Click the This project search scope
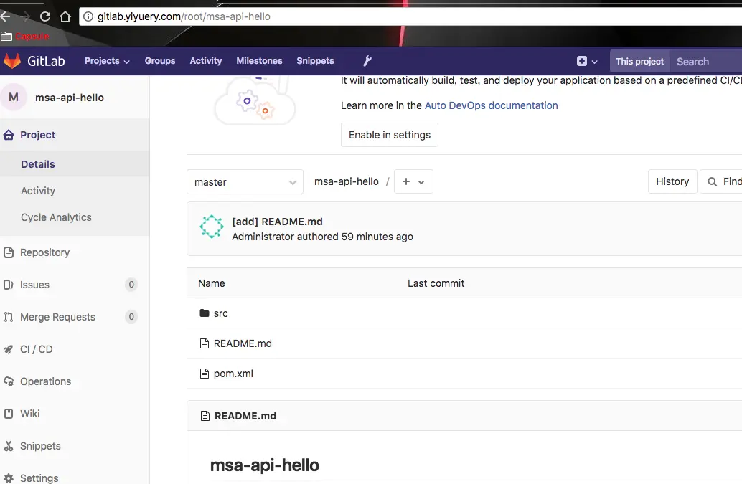Screen dimensions: 742x484 click(x=639, y=62)
